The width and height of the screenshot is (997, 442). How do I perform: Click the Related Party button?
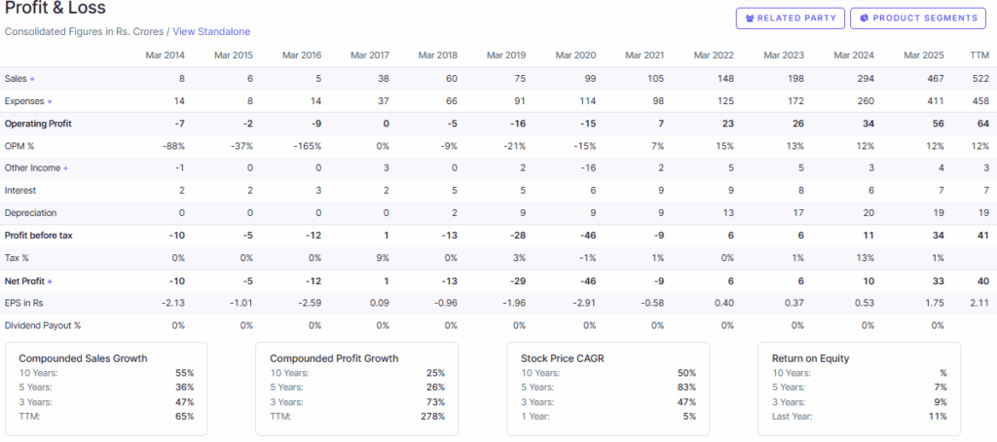click(789, 18)
